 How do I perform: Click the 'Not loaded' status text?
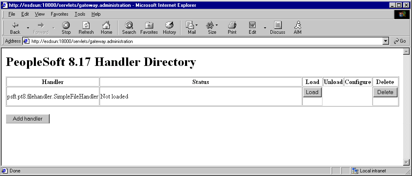(114, 96)
